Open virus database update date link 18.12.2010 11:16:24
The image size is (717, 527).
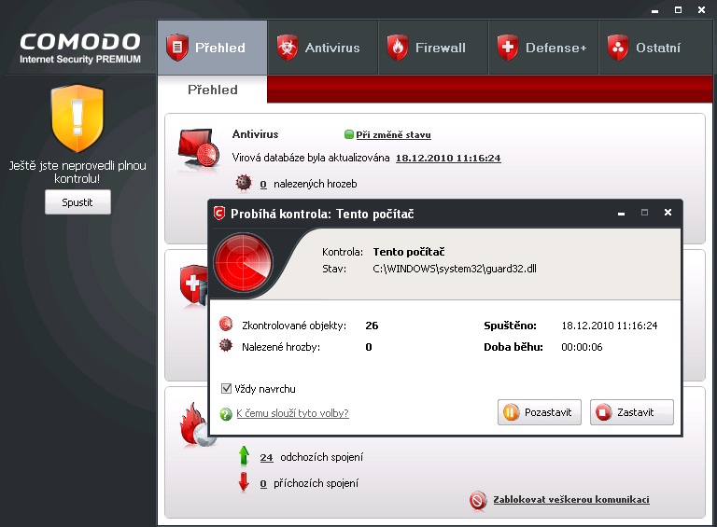click(448, 158)
